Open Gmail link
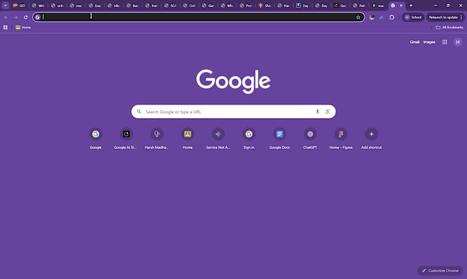This screenshot has height=279, width=467. click(414, 42)
